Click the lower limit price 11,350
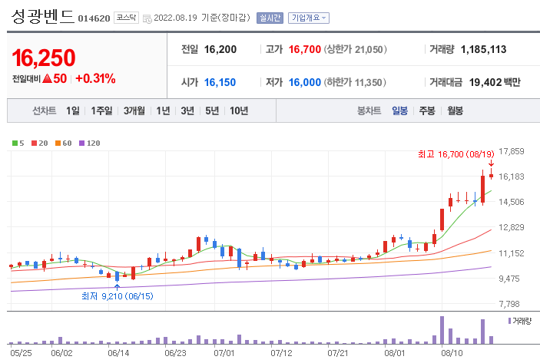The image size is (540, 363). coord(368,83)
